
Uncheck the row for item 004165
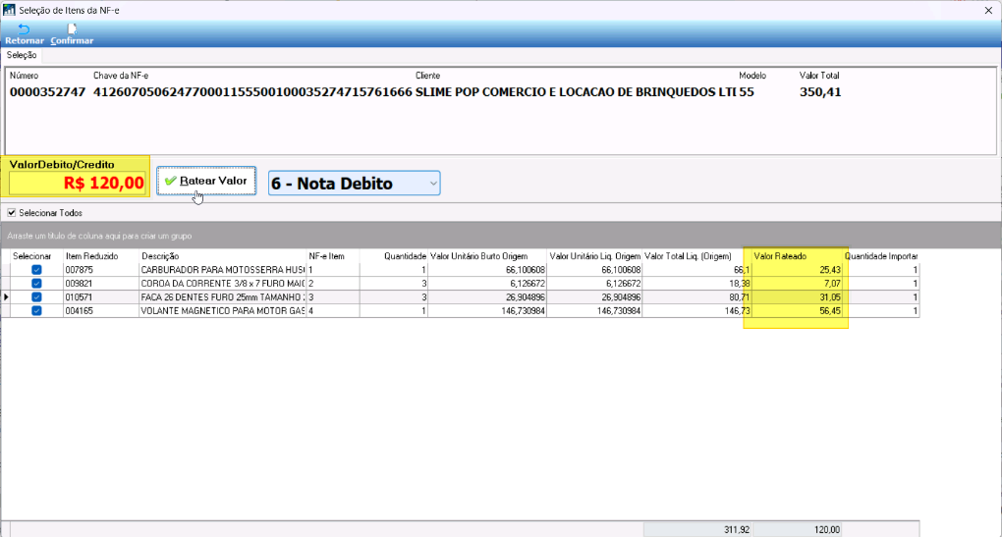36,311
